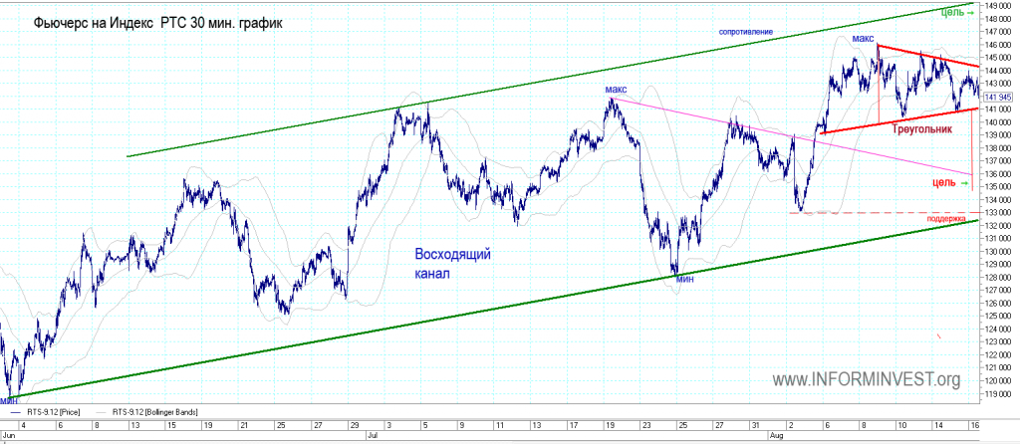The image size is (1020, 444).
Task: Click the 128 000 price axis value
Action: point(998,278)
